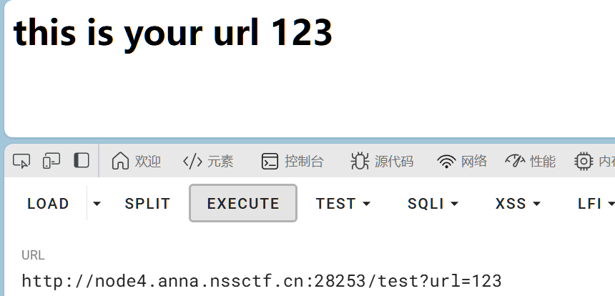
Task: Click the home icon in DevTools
Action: point(121,161)
